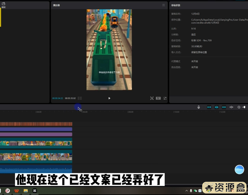
Task: Click draft name value 12月4日
Action: point(195,14)
